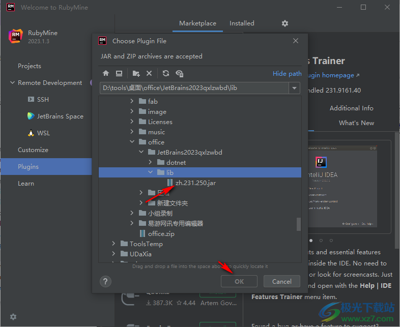Click the Delete icon in toolbar
Viewport: 400px width, 327px height.
tap(149, 73)
